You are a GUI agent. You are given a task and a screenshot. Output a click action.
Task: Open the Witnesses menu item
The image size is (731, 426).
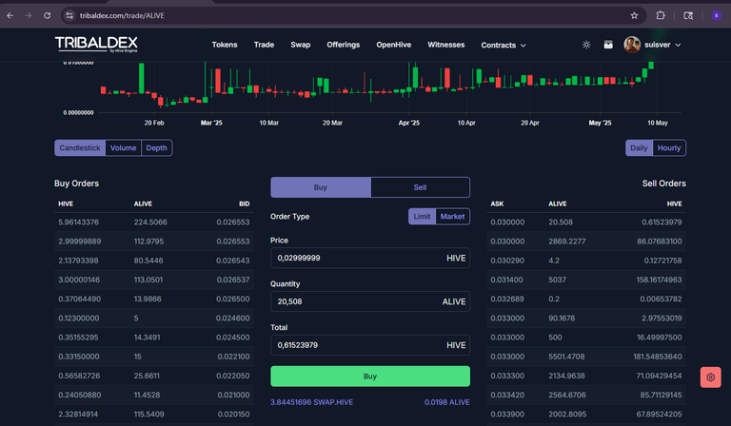click(x=446, y=45)
